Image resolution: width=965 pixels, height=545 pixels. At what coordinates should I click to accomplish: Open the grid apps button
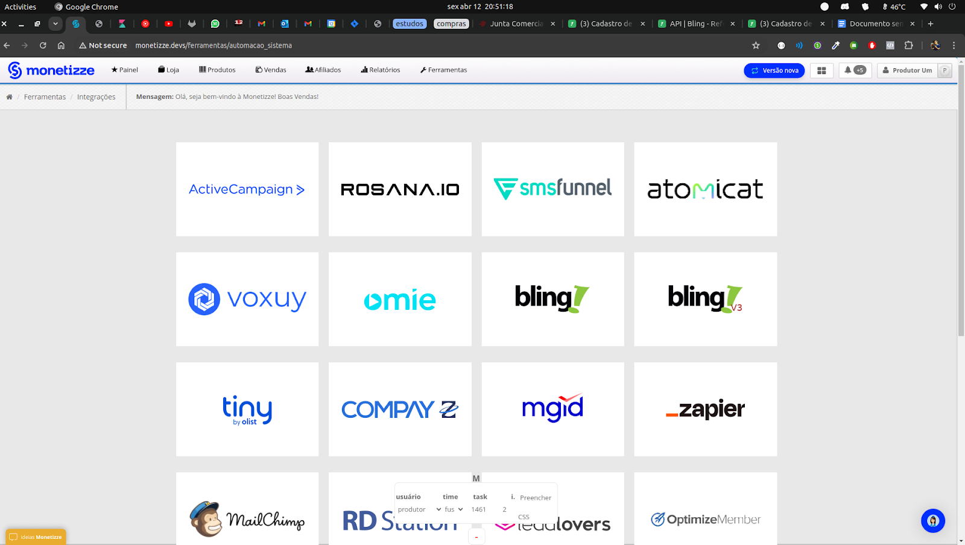821,71
